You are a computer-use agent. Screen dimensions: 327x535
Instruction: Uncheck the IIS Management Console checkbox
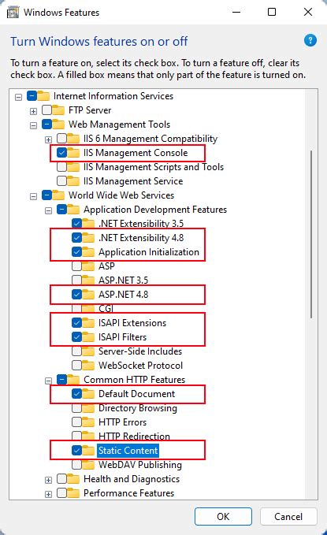(61, 153)
